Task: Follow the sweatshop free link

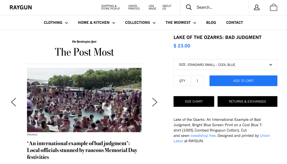Action: pos(203,135)
